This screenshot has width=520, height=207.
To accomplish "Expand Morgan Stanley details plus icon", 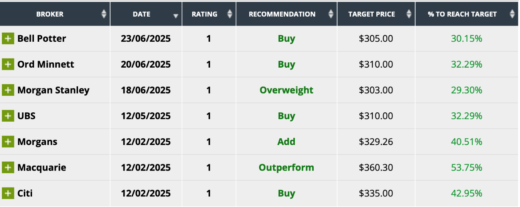I will click(x=8, y=90).
